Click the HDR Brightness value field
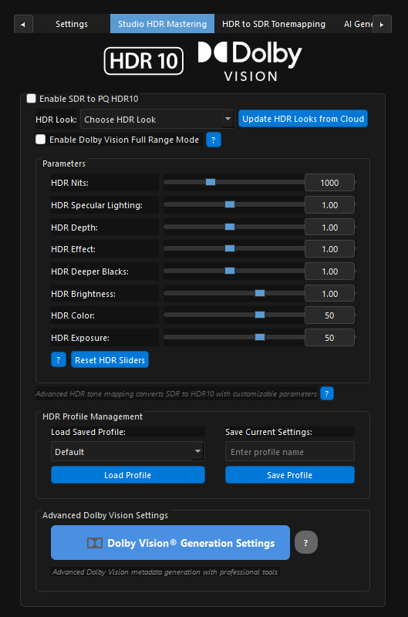 click(x=329, y=294)
